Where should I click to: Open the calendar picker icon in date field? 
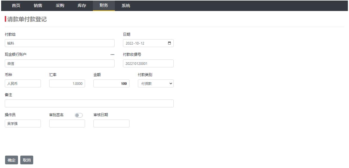point(169,43)
